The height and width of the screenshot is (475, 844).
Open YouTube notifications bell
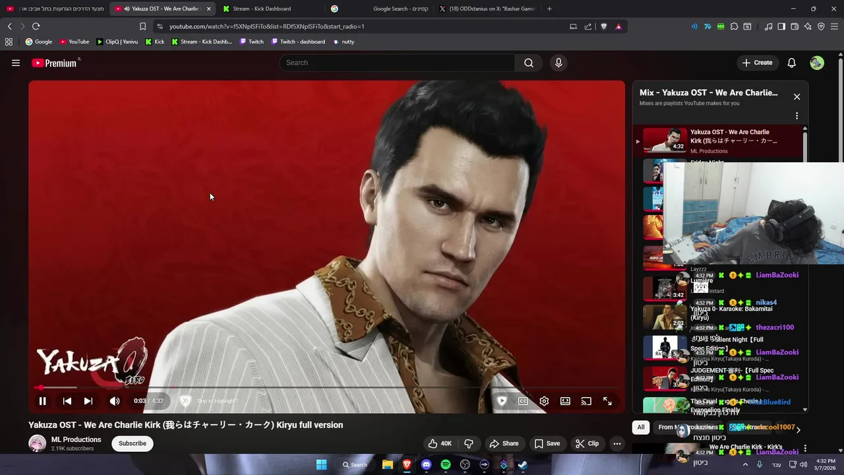click(792, 63)
